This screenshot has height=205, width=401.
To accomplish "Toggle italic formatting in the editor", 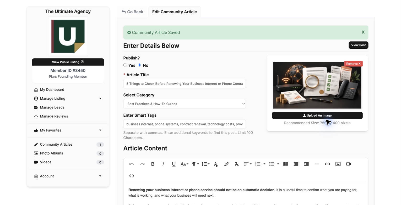I will pyautogui.click(x=163, y=164).
